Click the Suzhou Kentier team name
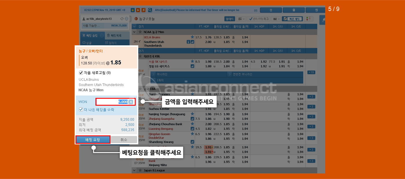Screen dimensions: 405x179 click(159, 109)
